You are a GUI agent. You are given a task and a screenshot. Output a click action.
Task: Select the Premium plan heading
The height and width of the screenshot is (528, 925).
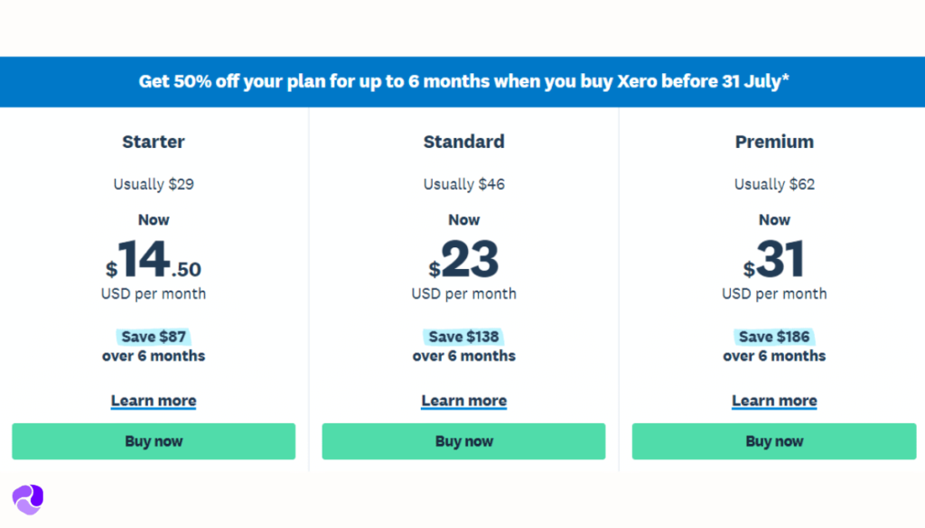(x=774, y=142)
